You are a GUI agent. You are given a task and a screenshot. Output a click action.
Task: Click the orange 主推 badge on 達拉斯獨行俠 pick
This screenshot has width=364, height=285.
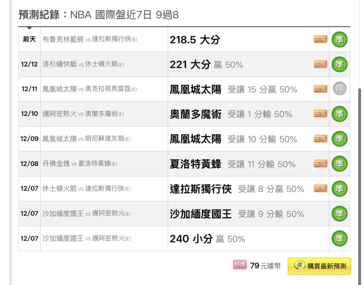pos(321,189)
